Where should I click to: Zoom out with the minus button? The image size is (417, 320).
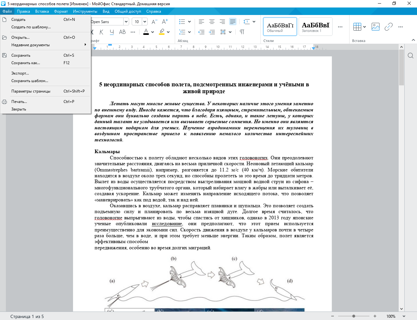click(333, 316)
